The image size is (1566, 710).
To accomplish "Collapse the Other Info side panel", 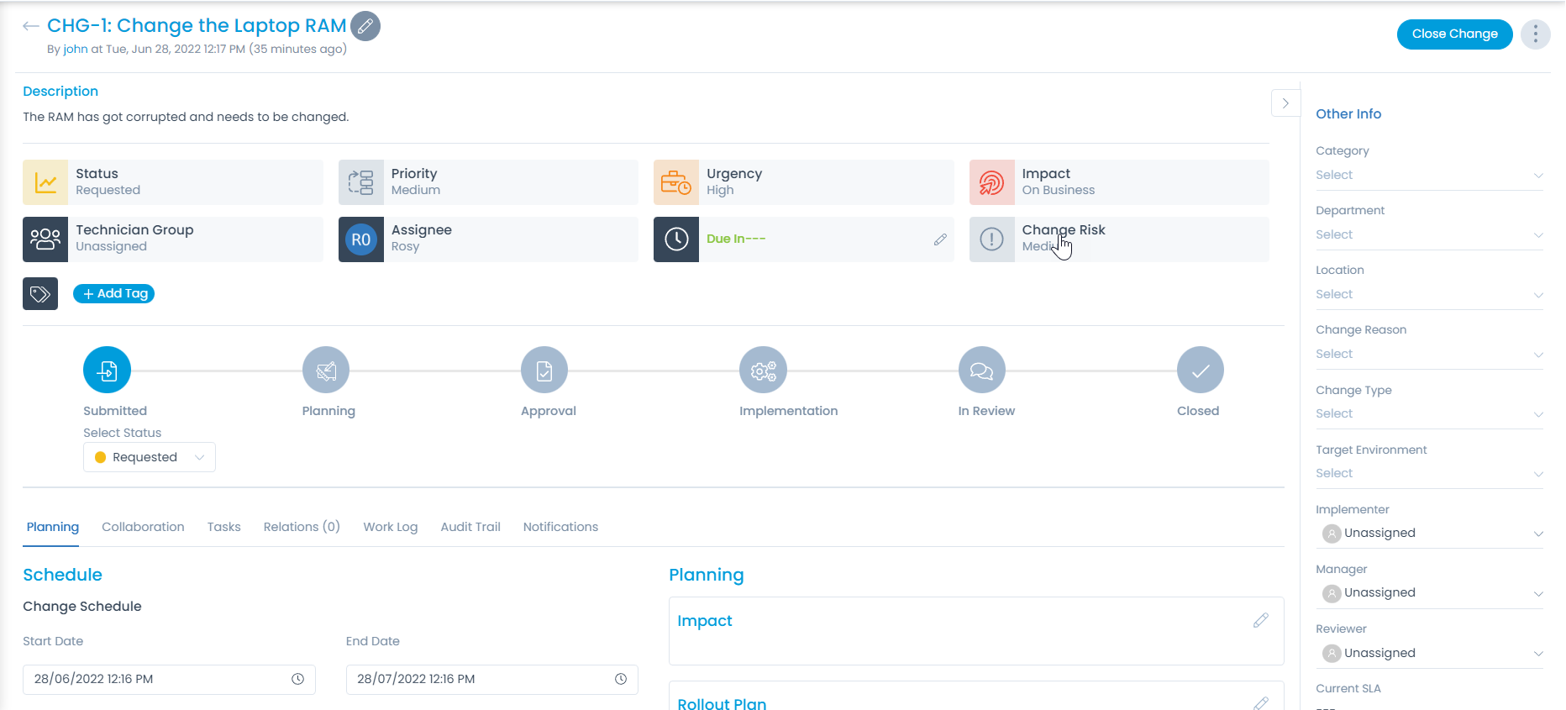I will tap(1285, 103).
